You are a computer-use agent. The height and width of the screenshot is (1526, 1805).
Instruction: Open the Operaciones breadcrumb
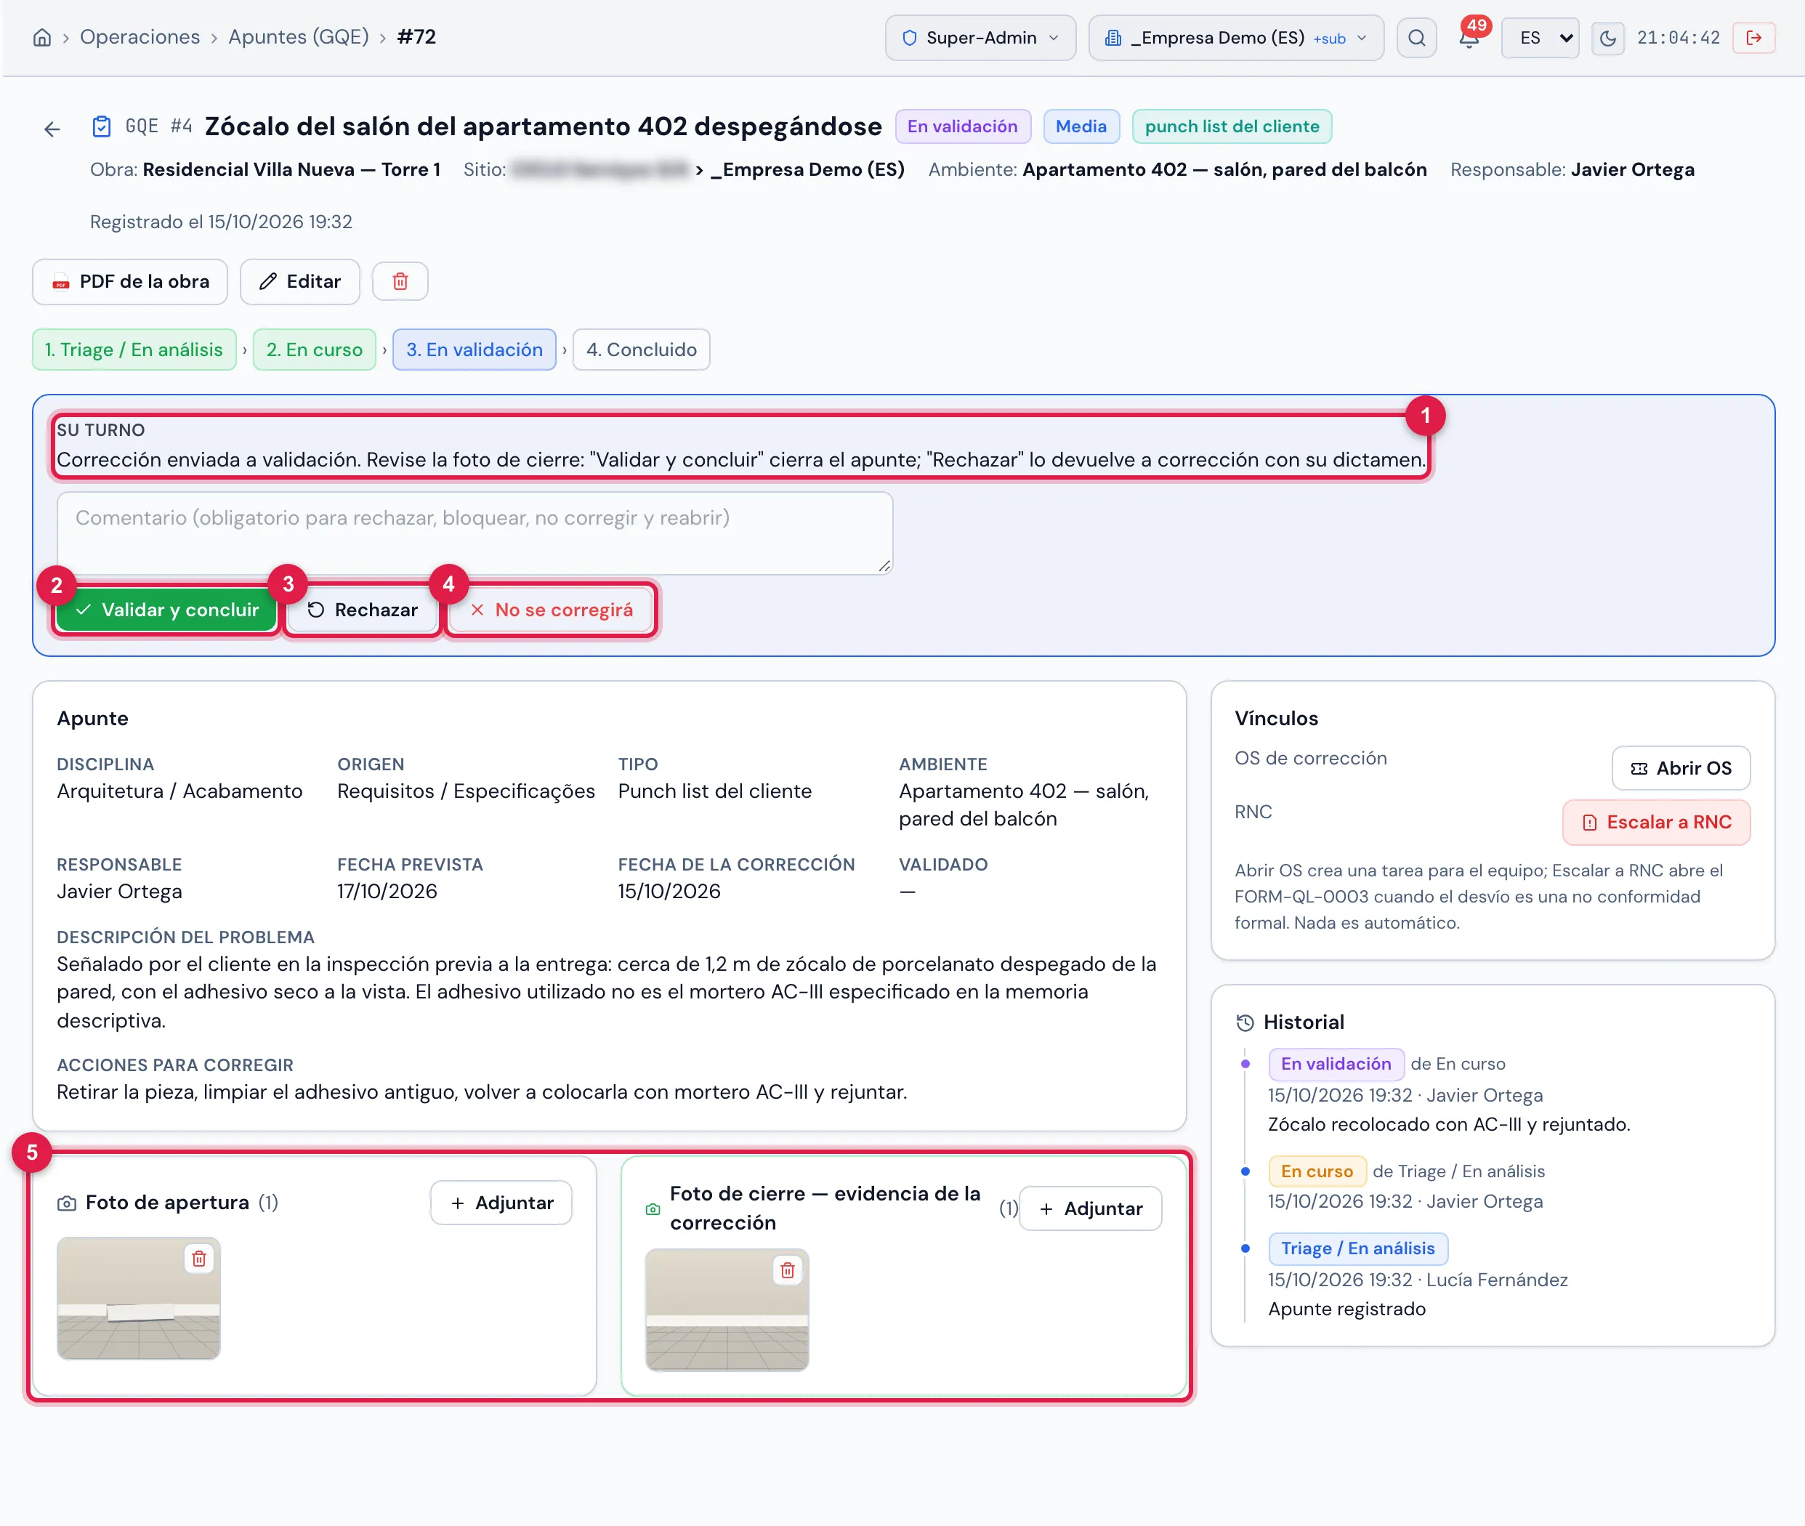click(140, 36)
